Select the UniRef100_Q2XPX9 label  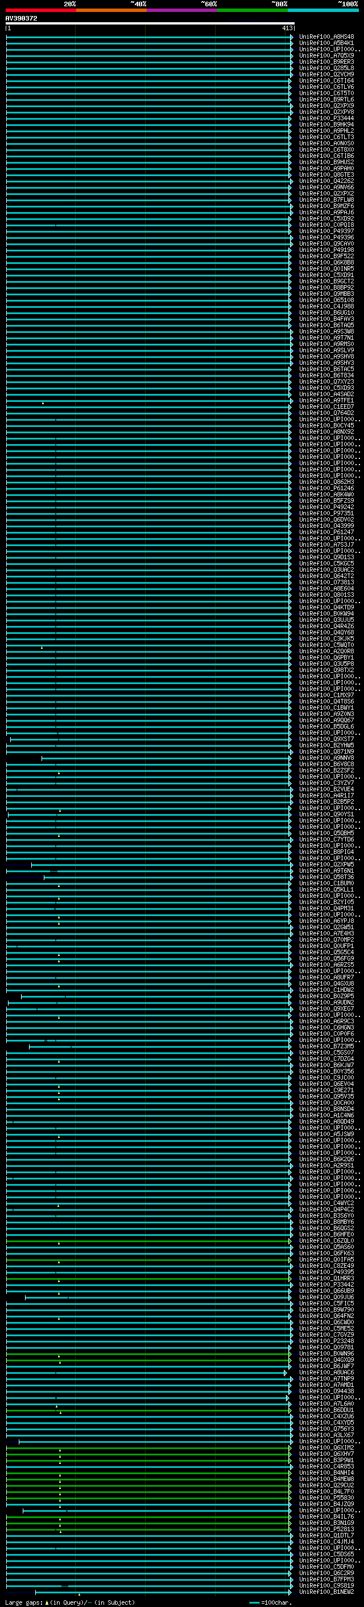[x=326, y=105]
